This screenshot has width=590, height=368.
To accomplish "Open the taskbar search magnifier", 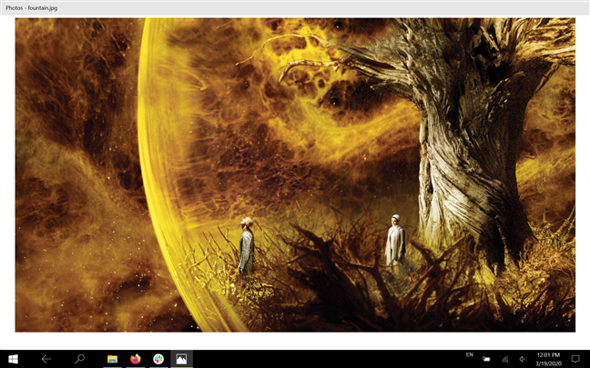I will click(x=79, y=359).
